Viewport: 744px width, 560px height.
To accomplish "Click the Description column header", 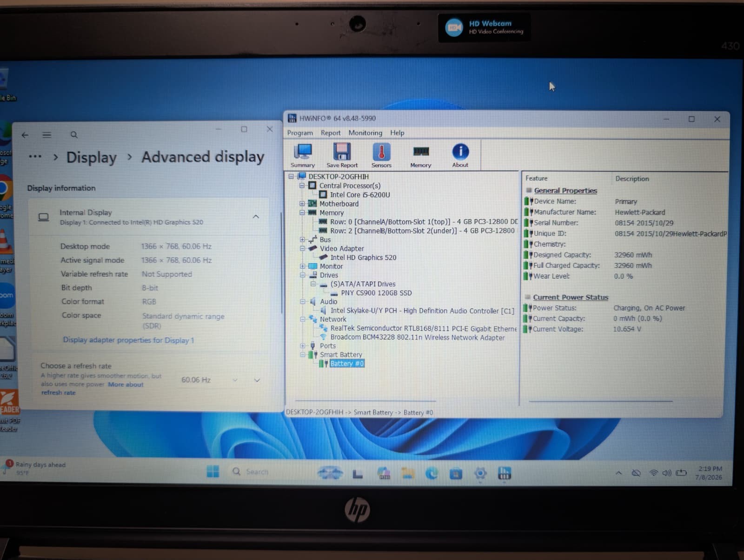I will pos(632,179).
